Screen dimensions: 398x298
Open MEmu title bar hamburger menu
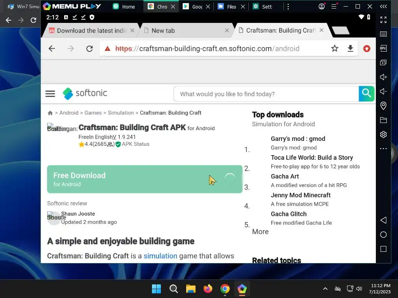click(x=334, y=6)
